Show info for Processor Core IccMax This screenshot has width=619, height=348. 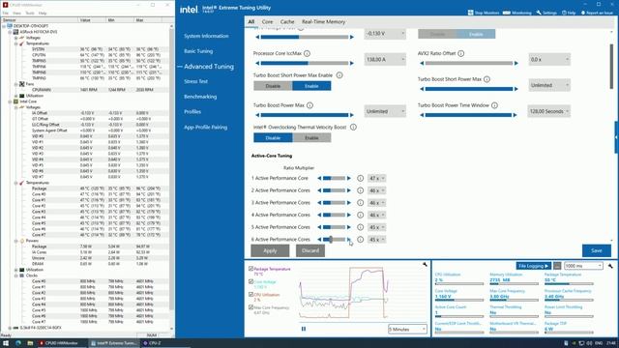(307, 53)
